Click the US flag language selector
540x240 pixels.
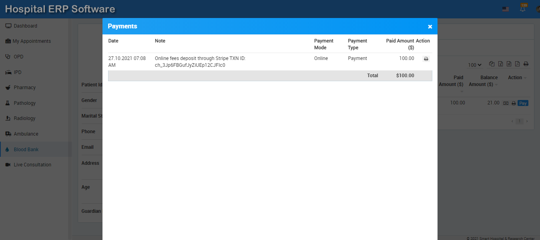coord(506,9)
